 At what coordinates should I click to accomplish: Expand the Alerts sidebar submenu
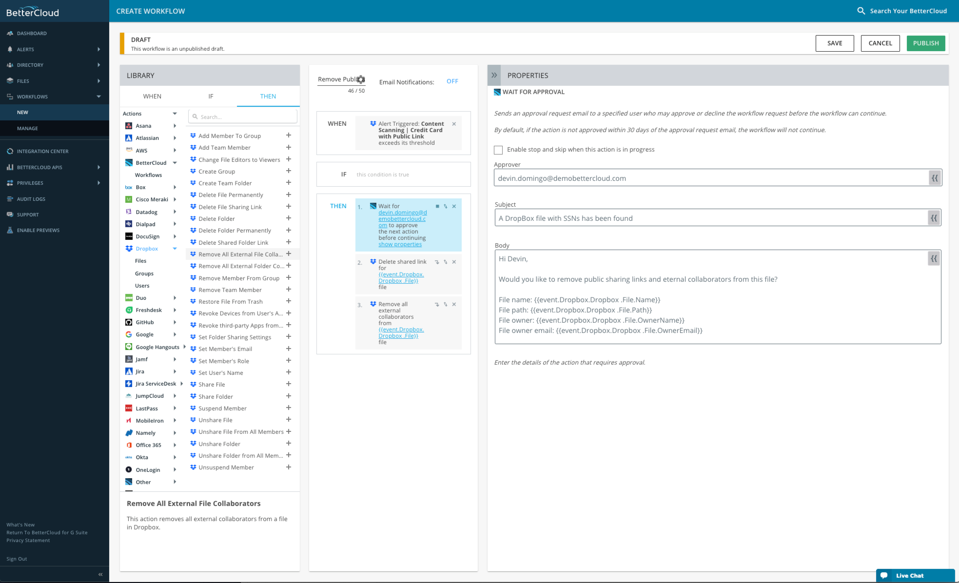98,49
